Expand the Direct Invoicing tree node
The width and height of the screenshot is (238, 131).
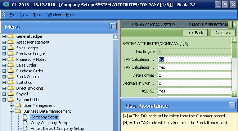[x=4, y=88]
